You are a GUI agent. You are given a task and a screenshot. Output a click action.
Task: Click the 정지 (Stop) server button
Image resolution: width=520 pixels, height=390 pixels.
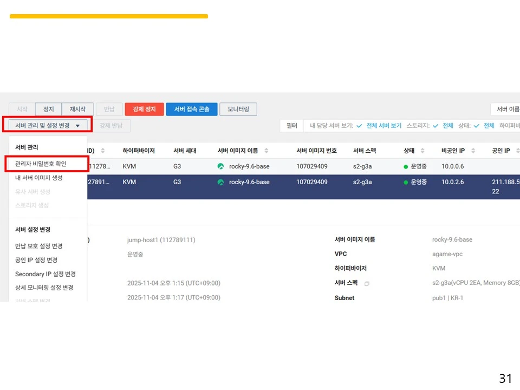[48, 109]
